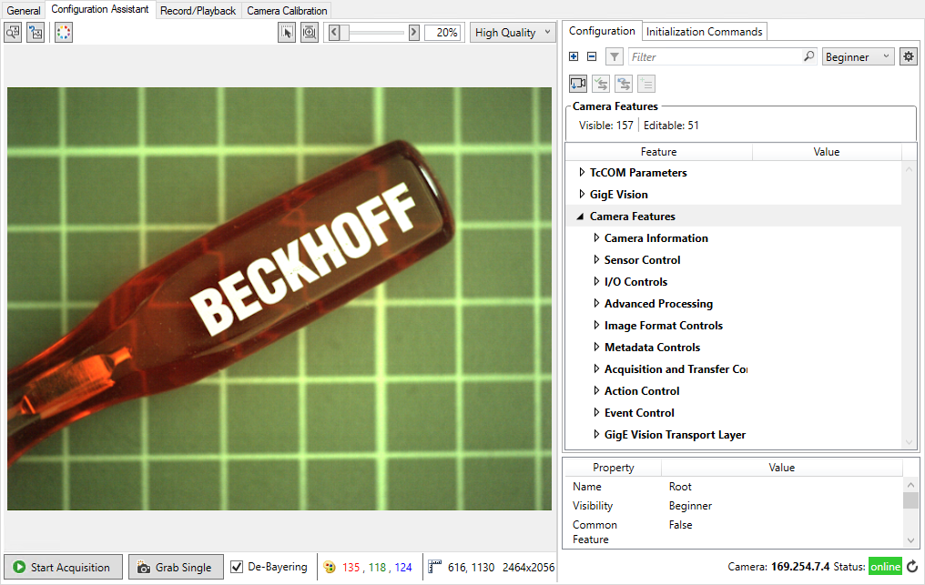The image size is (925, 585).
Task: Click the image help icon in toolbar
Action: pyautogui.click(x=36, y=33)
